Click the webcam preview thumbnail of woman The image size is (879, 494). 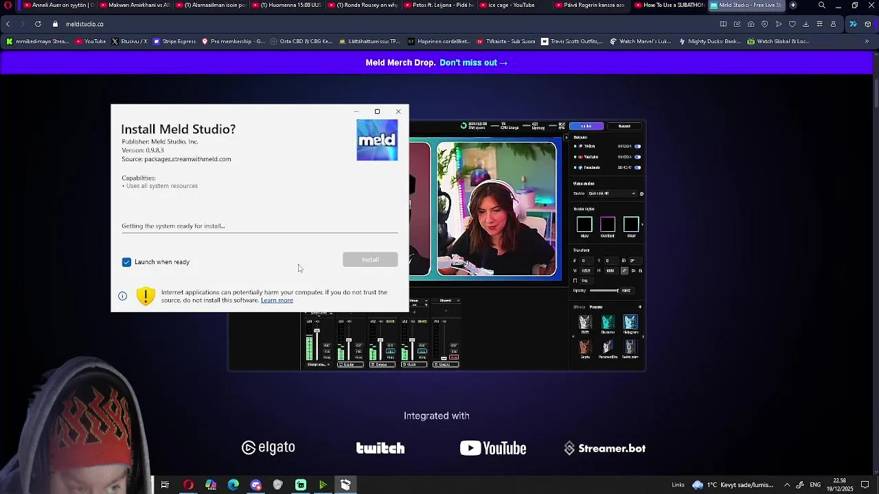tap(496, 209)
